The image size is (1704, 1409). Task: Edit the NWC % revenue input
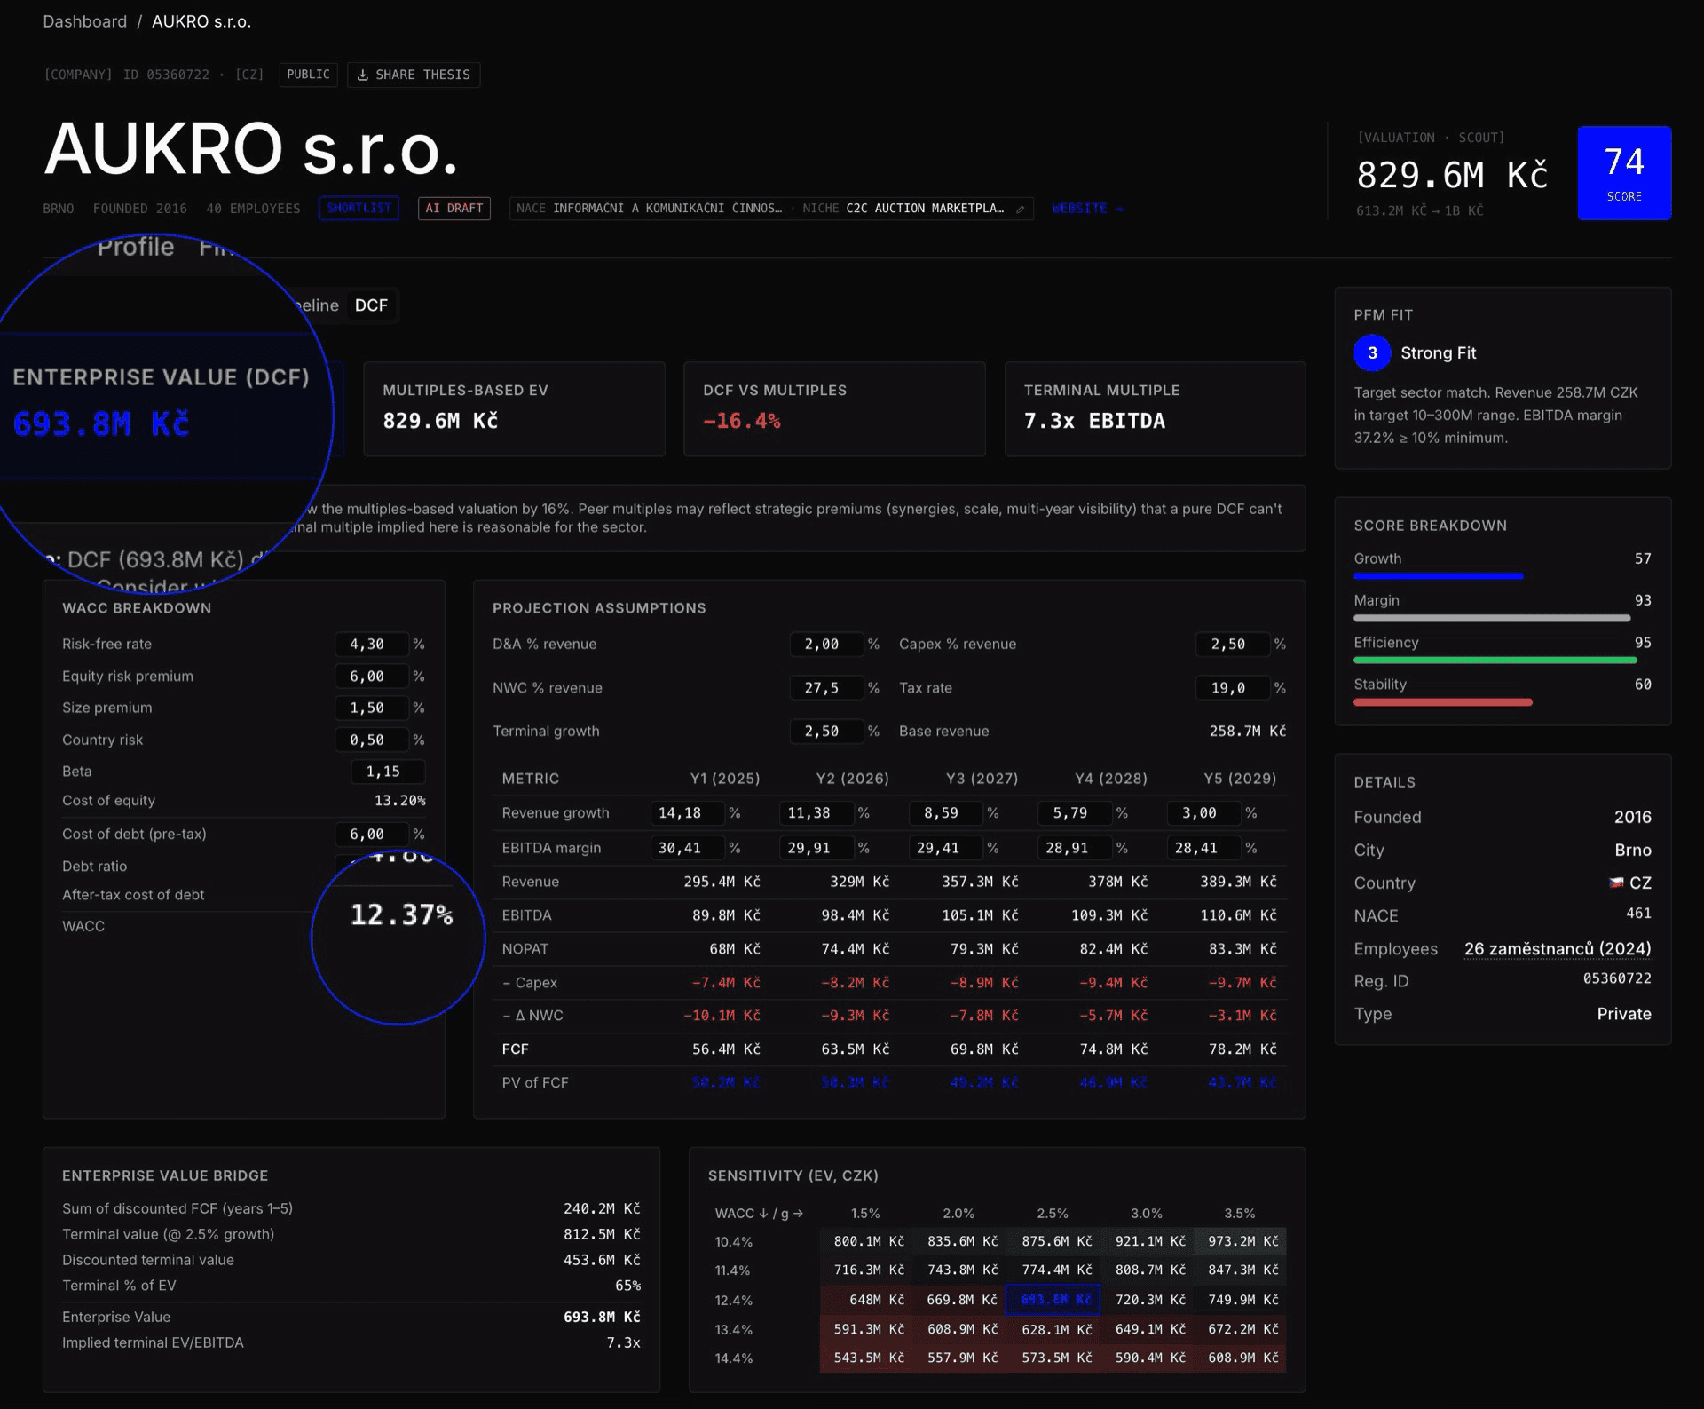tap(826, 688)
